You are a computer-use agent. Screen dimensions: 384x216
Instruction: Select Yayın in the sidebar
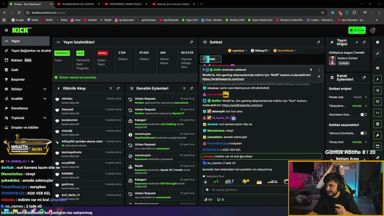tap(25, 41)
